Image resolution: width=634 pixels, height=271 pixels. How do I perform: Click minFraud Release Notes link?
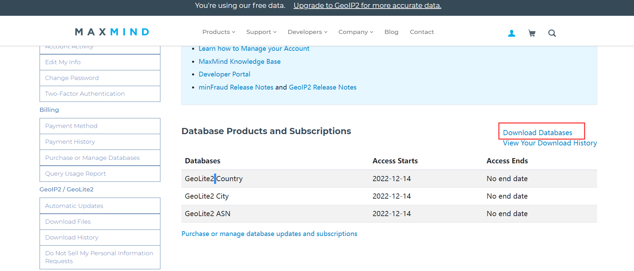(x=236, y=87)
